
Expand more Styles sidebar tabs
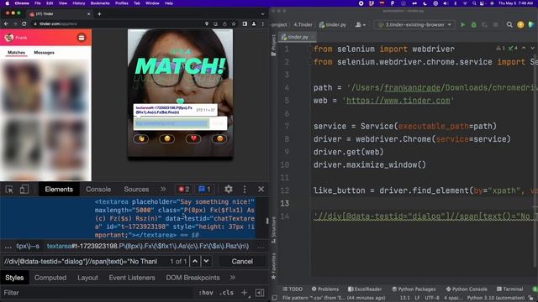(x=233, y=278)
